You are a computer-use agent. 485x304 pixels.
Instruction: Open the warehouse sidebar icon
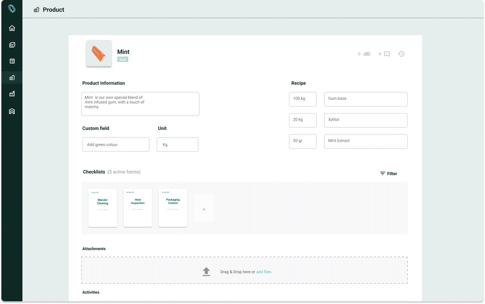[x=12, y=111]
